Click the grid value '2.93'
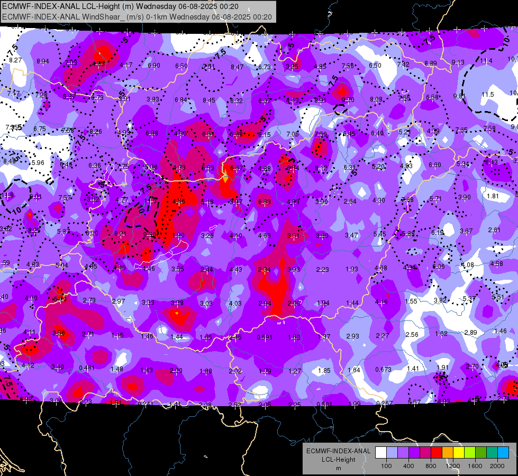This screenshot has height=476, width=518. (x=352, y=336)
